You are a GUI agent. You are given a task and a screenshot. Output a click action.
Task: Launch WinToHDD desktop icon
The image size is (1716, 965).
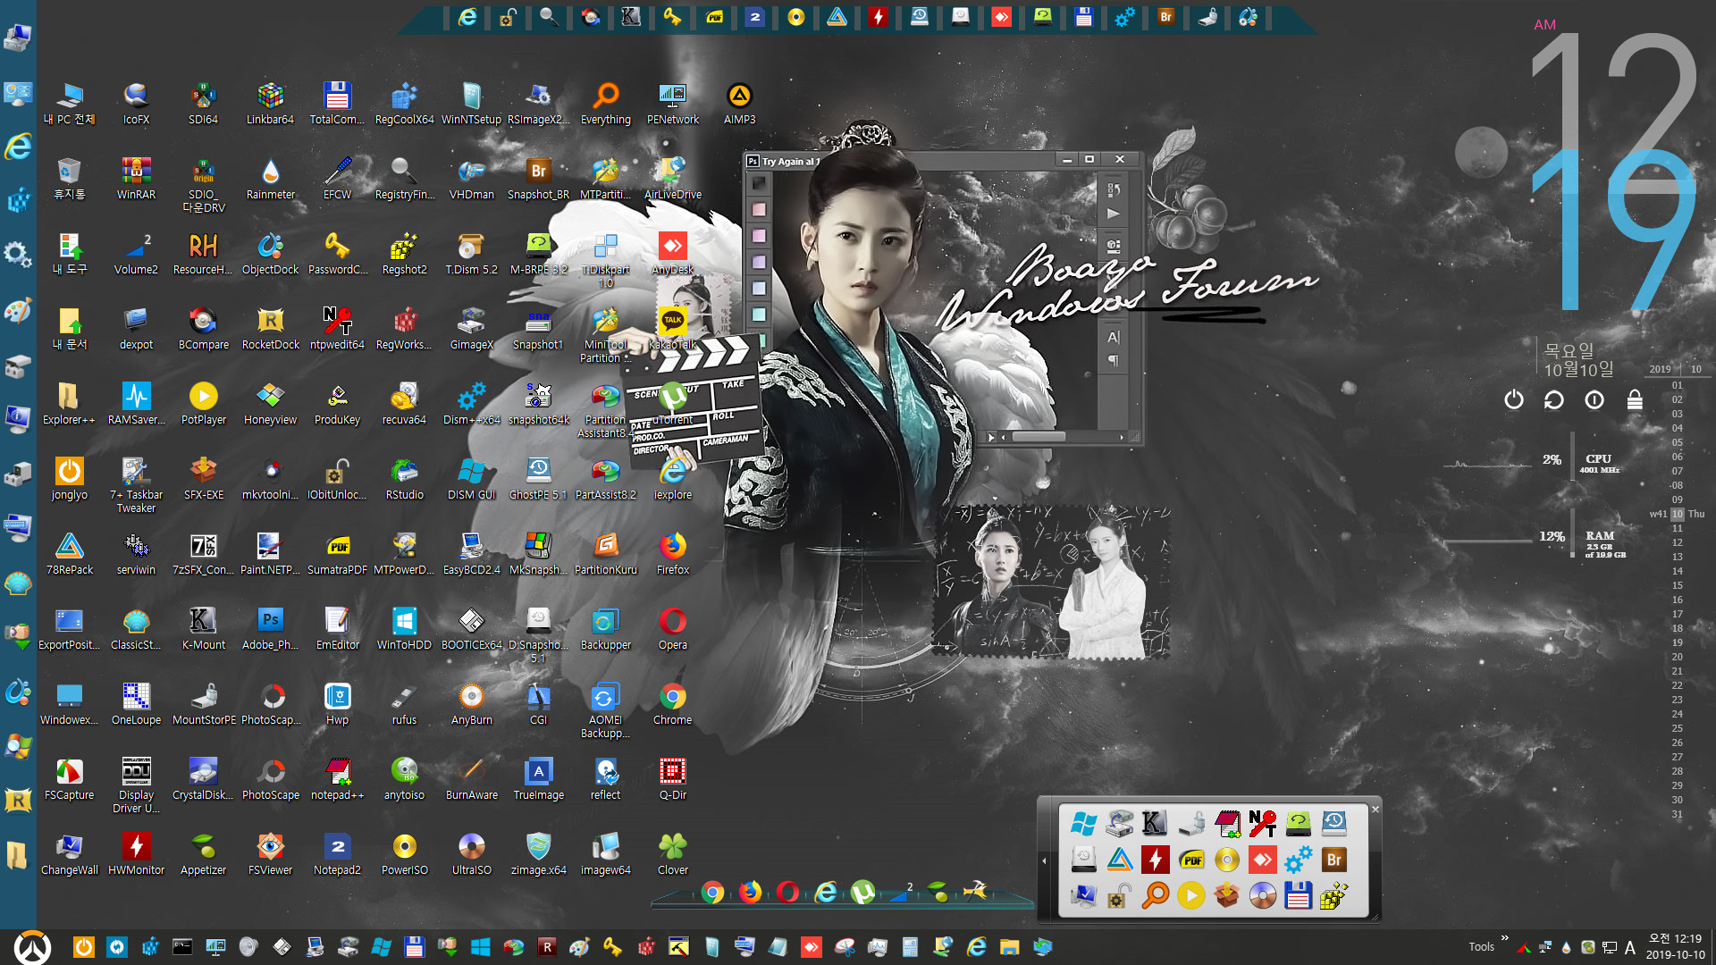point(404,628)
